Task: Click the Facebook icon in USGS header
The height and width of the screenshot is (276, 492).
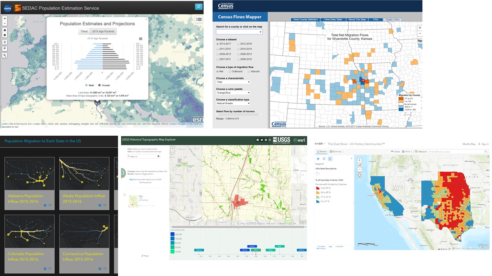Action: pos(258,140)
